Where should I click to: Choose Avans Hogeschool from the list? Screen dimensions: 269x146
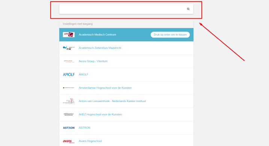[x=90, y=141]
